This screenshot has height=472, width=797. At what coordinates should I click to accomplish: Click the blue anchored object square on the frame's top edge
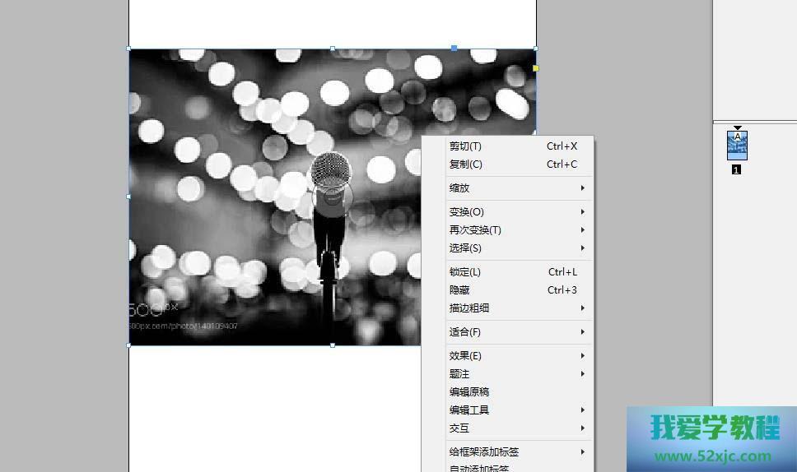tap(454, 49)
